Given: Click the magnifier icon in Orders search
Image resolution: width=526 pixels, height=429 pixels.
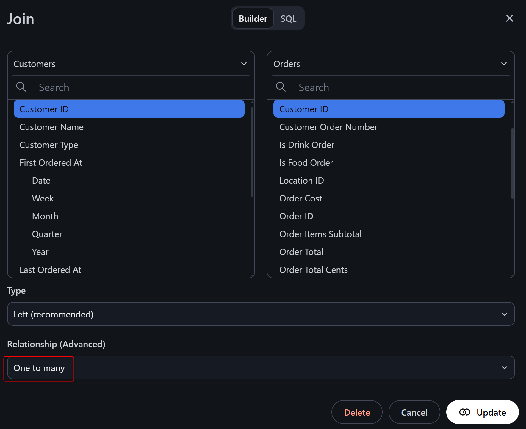Looking at the screenshot, I should tap(281, 87).
